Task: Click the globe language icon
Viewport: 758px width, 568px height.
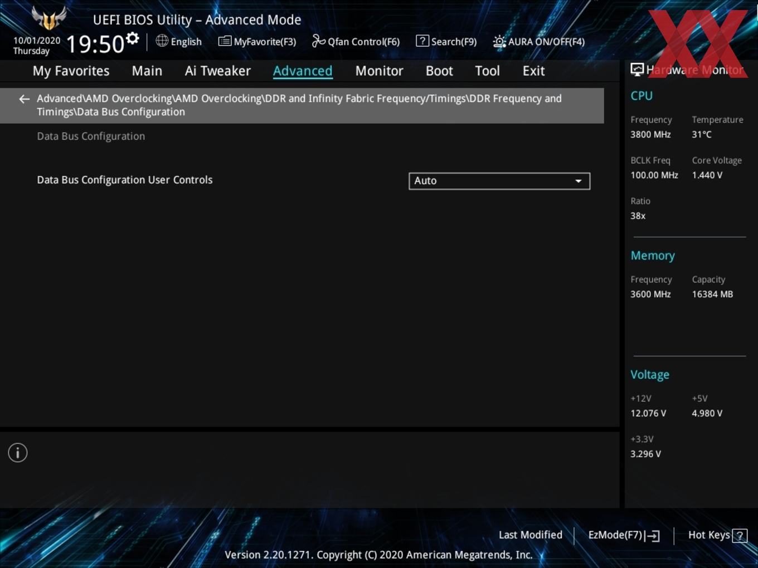Action: (x=162, y=41)
